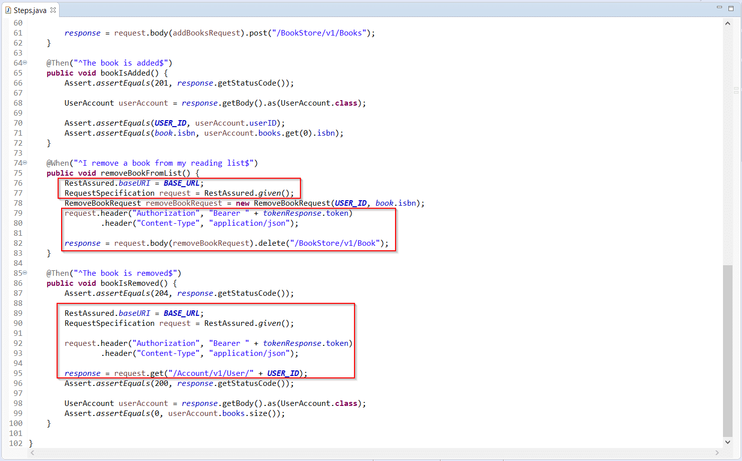
Task: Click the 204 status code on line 87
Action: click(x=161, y=293)
